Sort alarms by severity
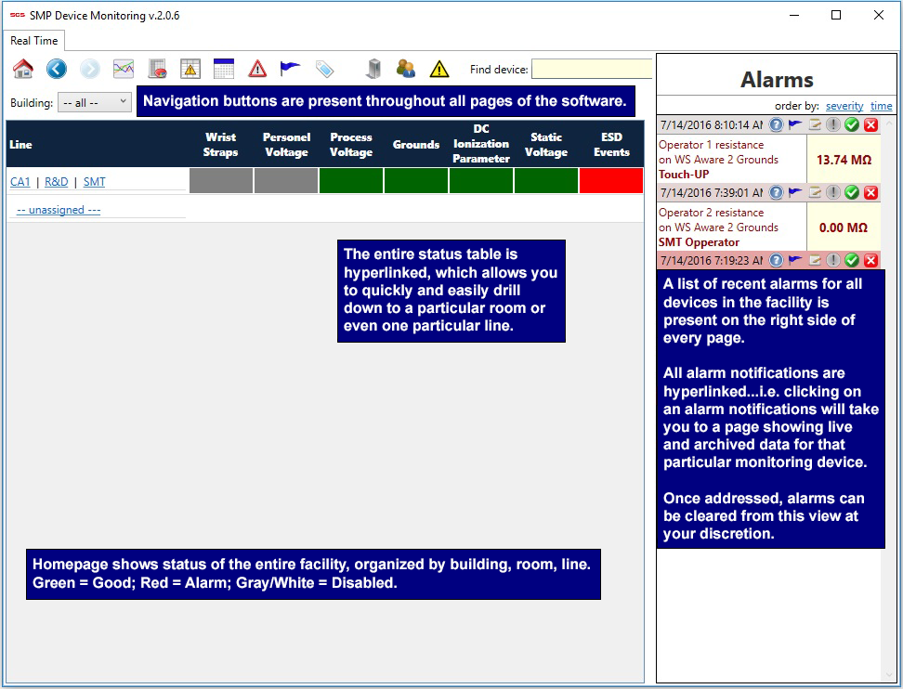 pos(844,106)
